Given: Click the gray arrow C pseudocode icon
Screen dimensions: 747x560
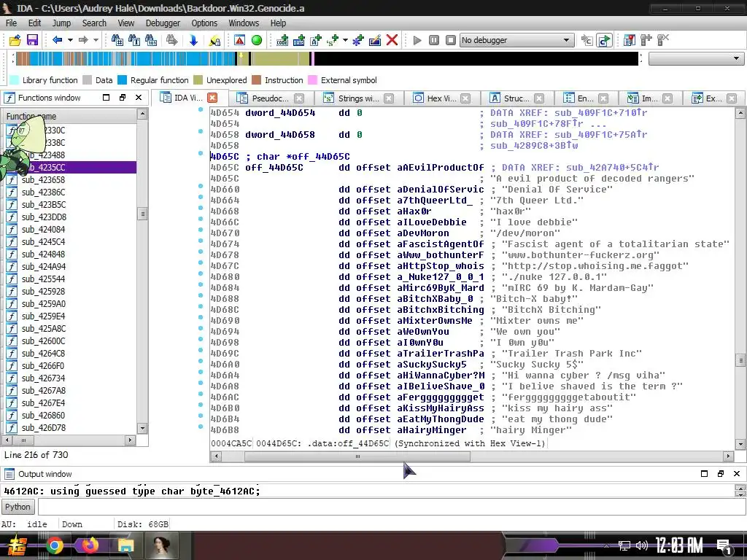Looking at the screenshot, I should coord(587,41).
